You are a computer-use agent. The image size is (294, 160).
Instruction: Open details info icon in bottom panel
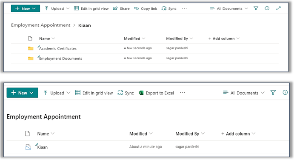click(285, 93)
